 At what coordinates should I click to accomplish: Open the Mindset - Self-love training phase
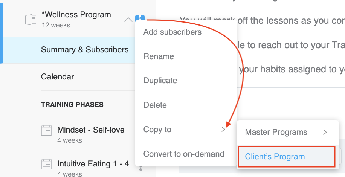pyautogui.click(x=91, y=130)
